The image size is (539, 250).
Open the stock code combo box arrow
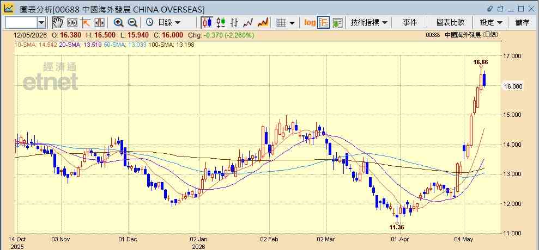(41, 23)
